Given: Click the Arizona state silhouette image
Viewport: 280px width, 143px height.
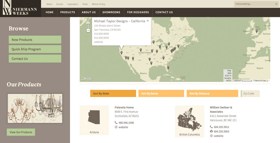Looking at the screenshot, I should 94,117.
